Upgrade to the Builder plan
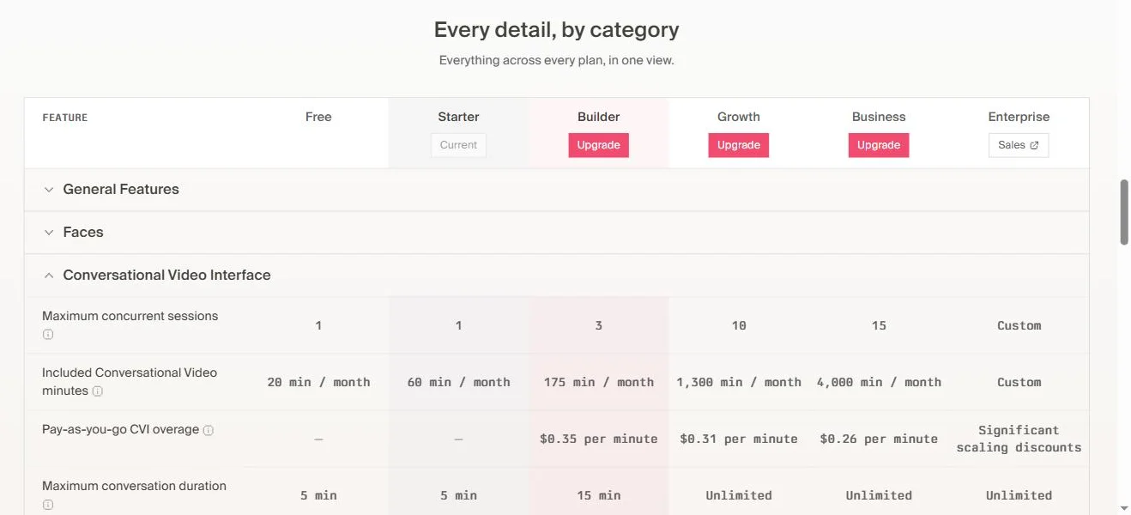The height and width of the screenshot is (515, 1131). [x=598, y=145]
